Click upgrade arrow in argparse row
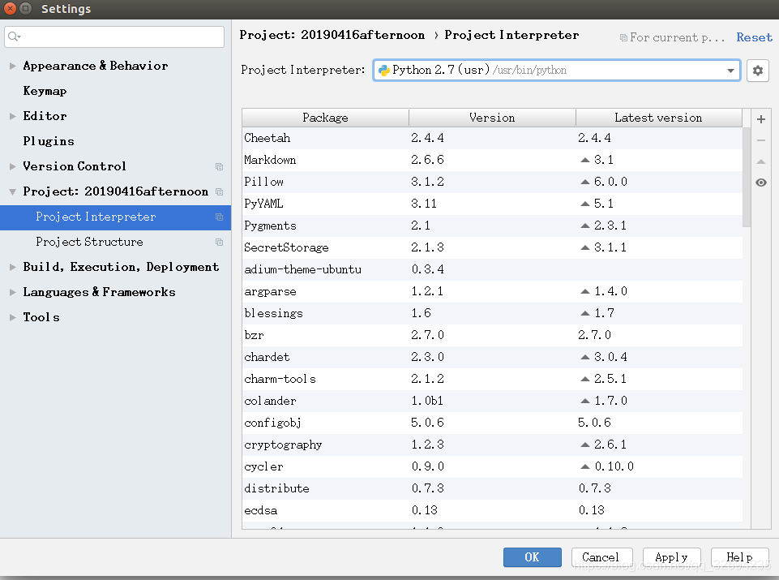The height and width of the screenshot is (580, 779). [585, 291]
